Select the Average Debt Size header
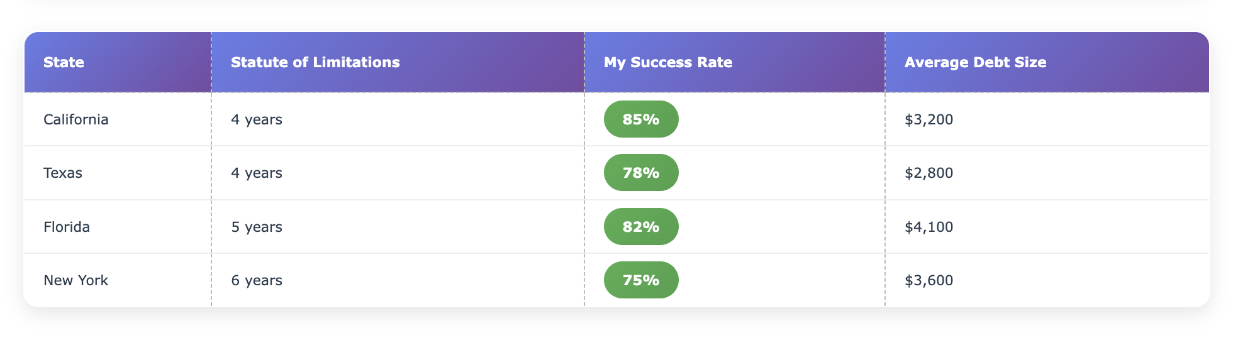1233x338 pixels. click(1047, 62)
